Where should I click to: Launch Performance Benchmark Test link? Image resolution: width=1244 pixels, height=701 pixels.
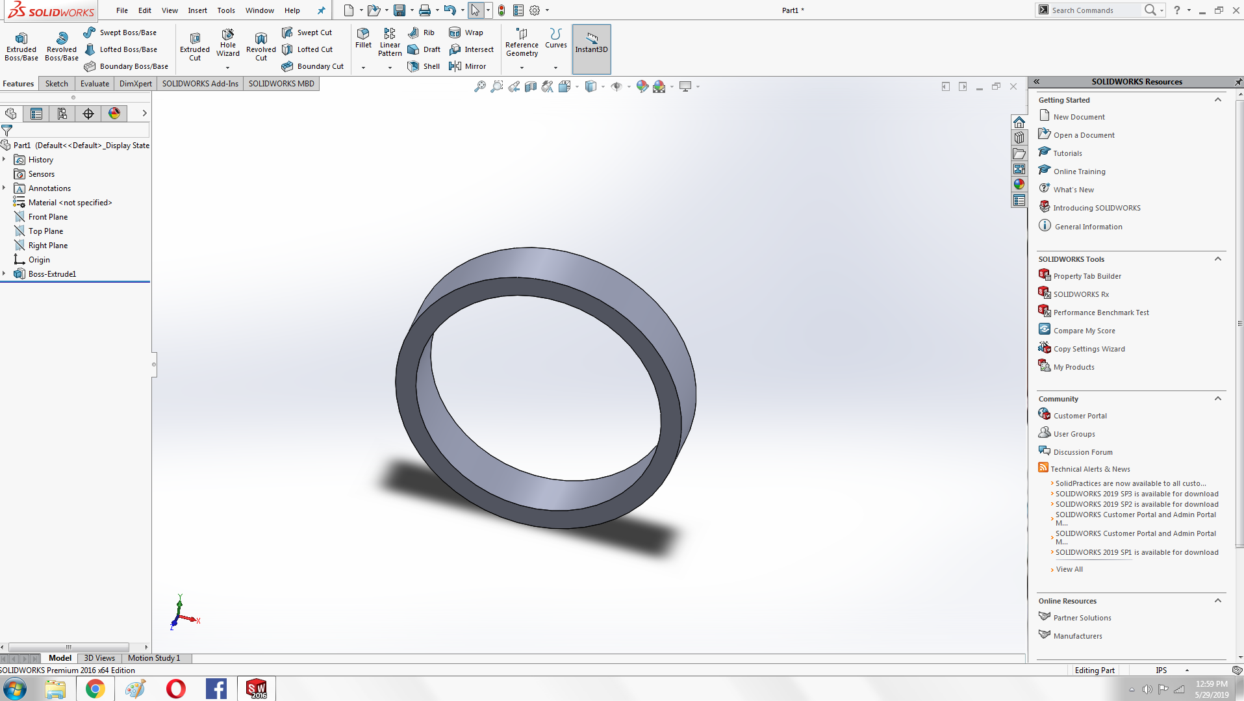pos(1101,312)
